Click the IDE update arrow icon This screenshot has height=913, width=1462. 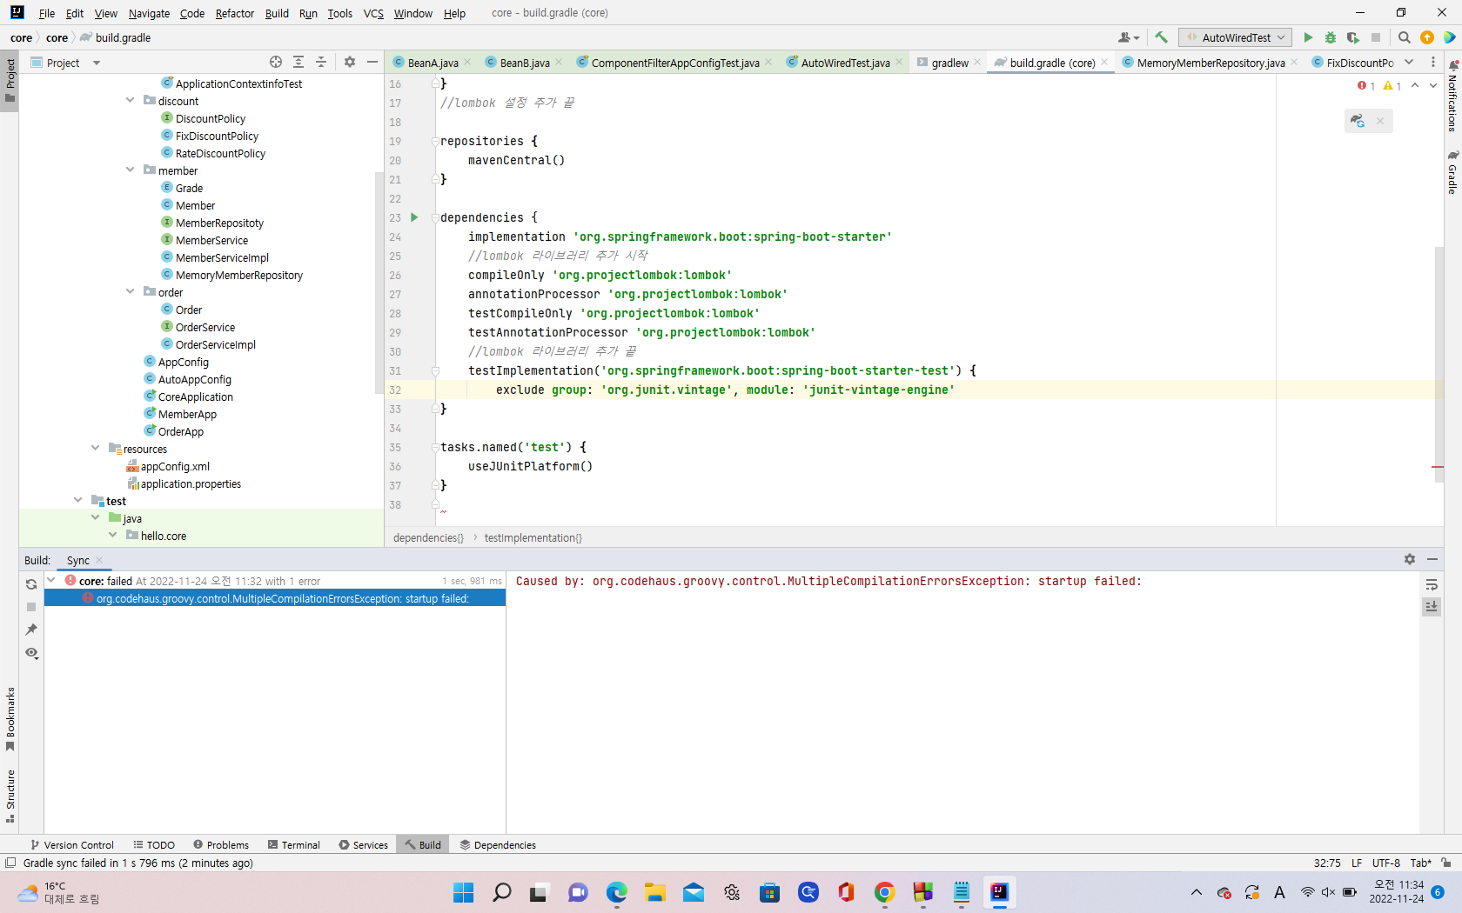coord(1427,37)
